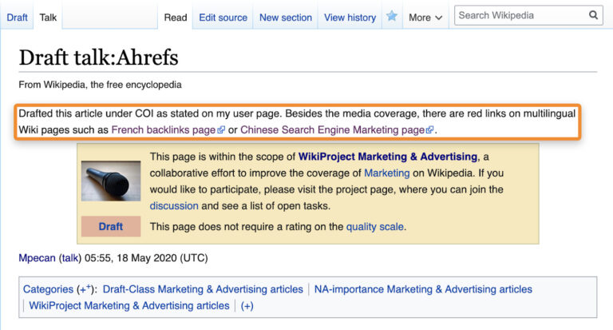
Task: Open the microphone thumbnail image
Action: (x=111, y=181)
